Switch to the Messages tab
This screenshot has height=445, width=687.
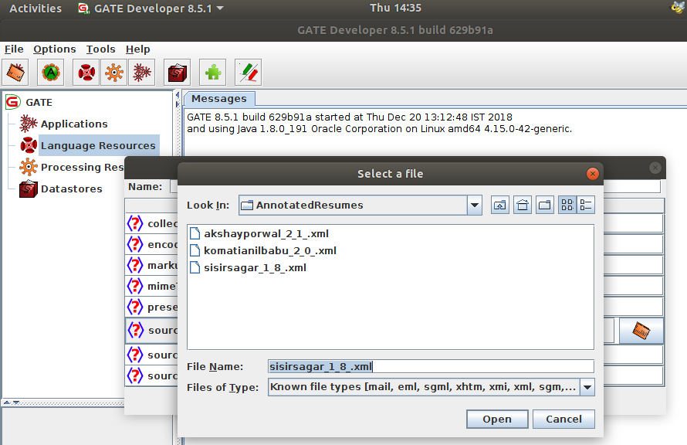coord(220,98)
